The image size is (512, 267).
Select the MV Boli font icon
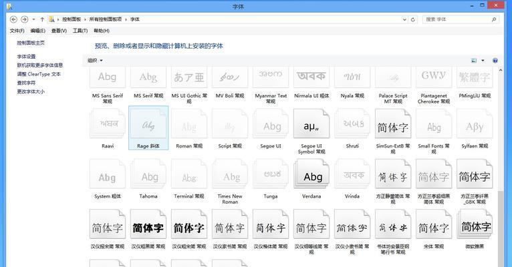230,77
